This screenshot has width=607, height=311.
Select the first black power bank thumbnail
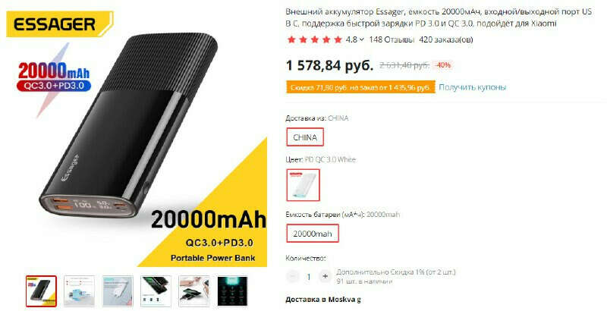pyautogui.click(x=41, y=291)
